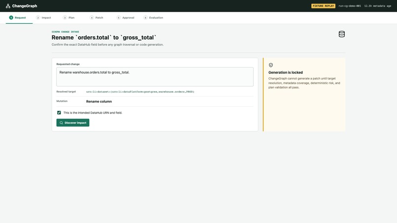This screenshot has height=223, width=397.
Task: Click the 'ChangeGraph cannot generate a patch' description
Action: [304, 83]
